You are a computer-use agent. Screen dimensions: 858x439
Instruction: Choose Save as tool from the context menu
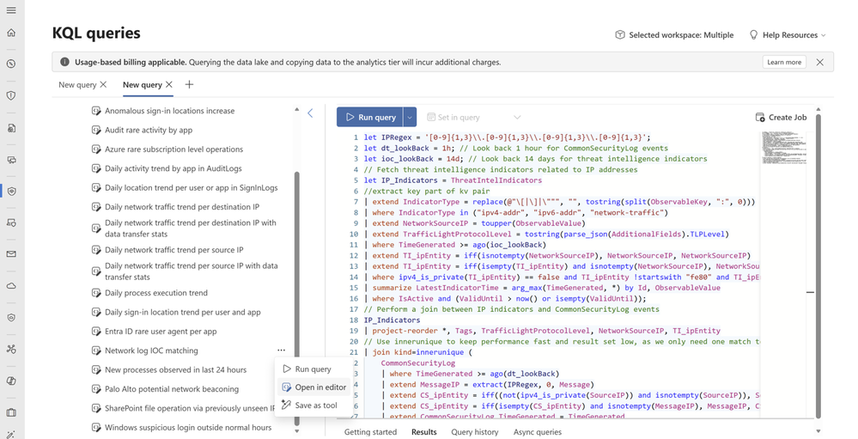pos(313,405)
